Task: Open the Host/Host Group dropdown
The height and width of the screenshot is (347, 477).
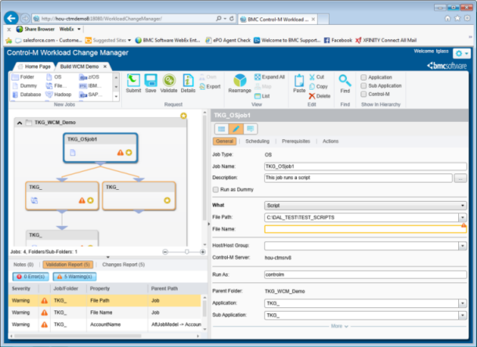Action: pyautogui.click(x=462, y=245)
